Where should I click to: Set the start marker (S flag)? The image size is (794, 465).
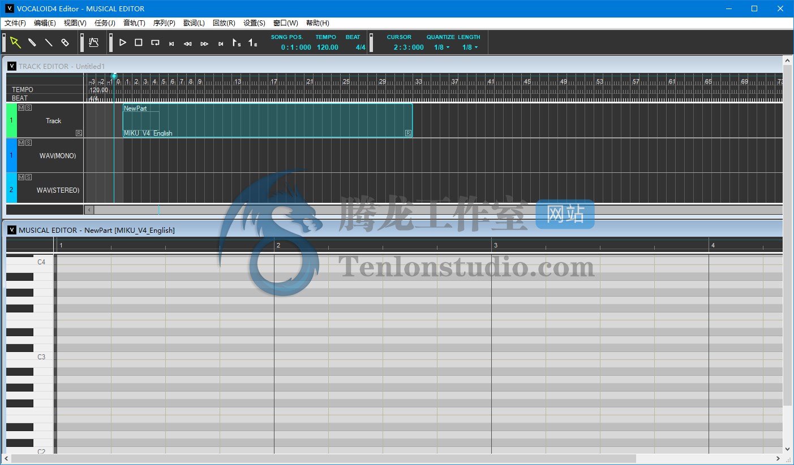[x=237, y=42]
